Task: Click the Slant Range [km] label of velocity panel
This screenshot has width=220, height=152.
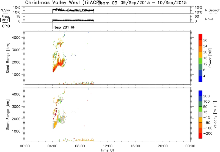Action: [8, 115]
